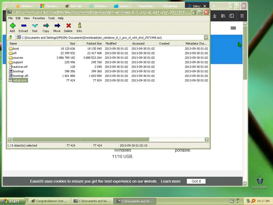The image size is (273, 205).
Task: Select the boot folder
Action: tap(14, 49)
